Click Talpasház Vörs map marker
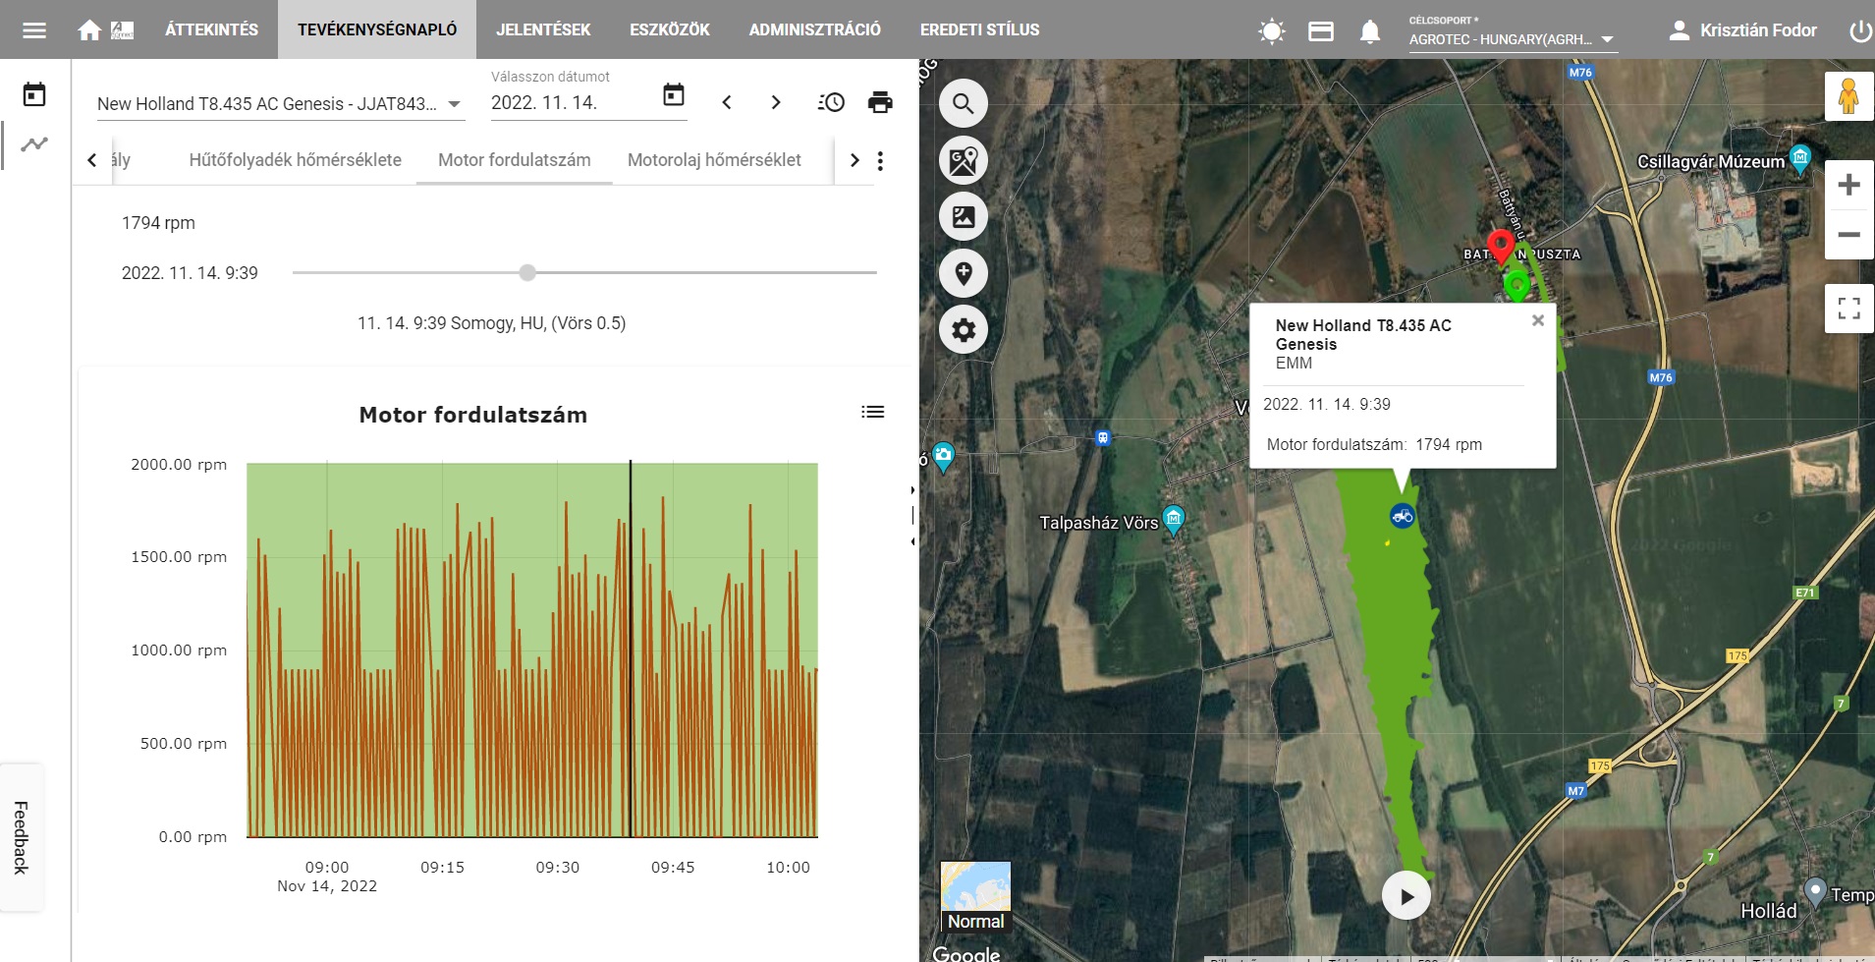 (x=1173, y=519)
